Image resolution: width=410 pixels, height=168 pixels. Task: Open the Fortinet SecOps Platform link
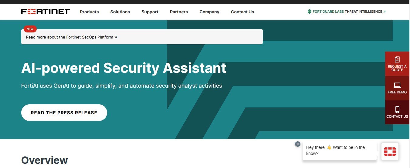[x=71, y=37]
